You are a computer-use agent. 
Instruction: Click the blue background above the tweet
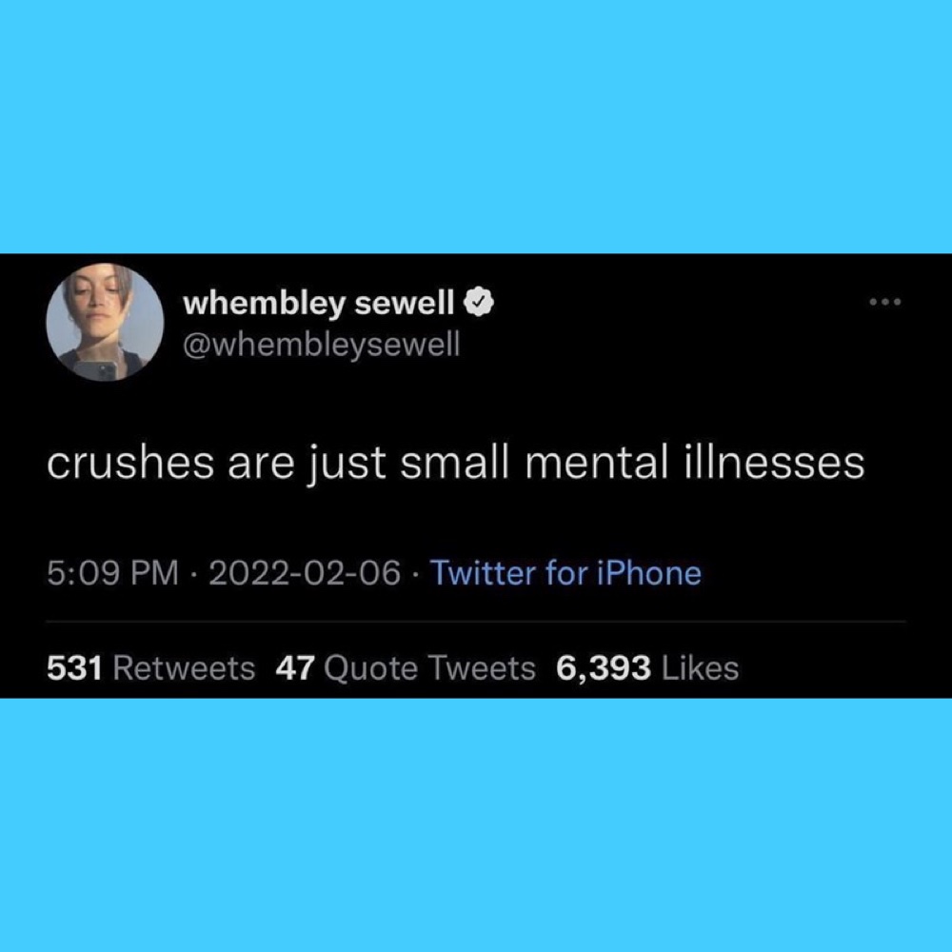(476, 127)
